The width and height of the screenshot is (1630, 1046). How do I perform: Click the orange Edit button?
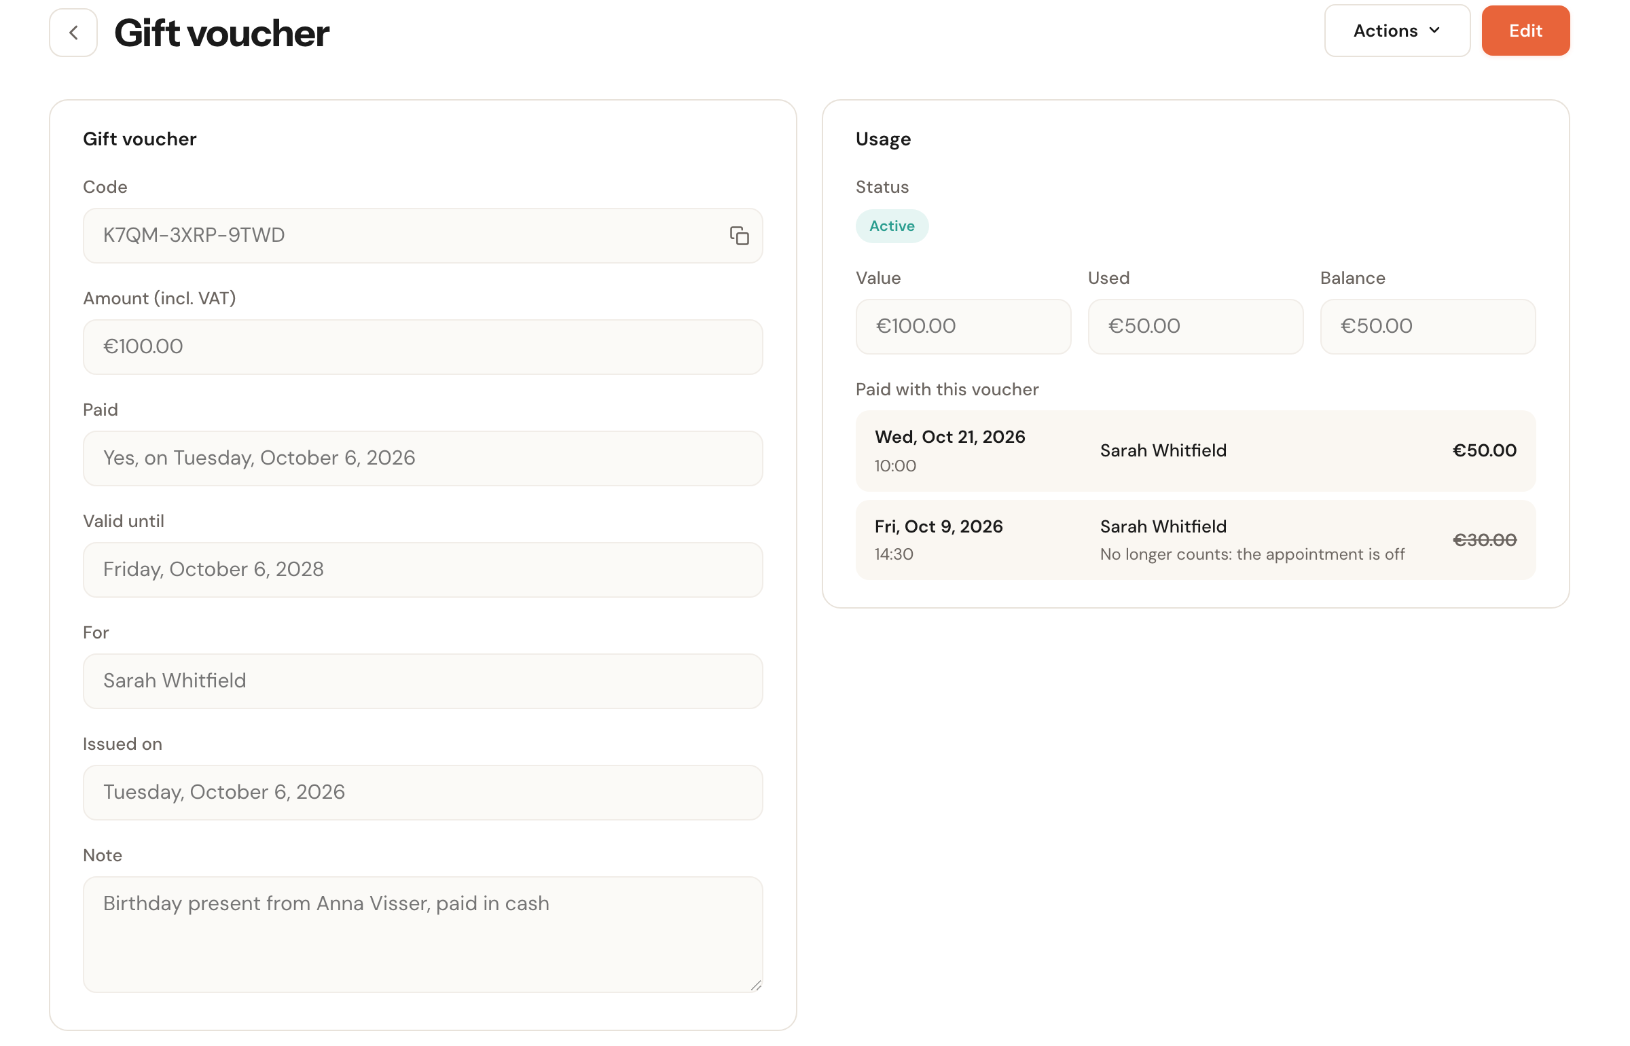[1525, 31]
